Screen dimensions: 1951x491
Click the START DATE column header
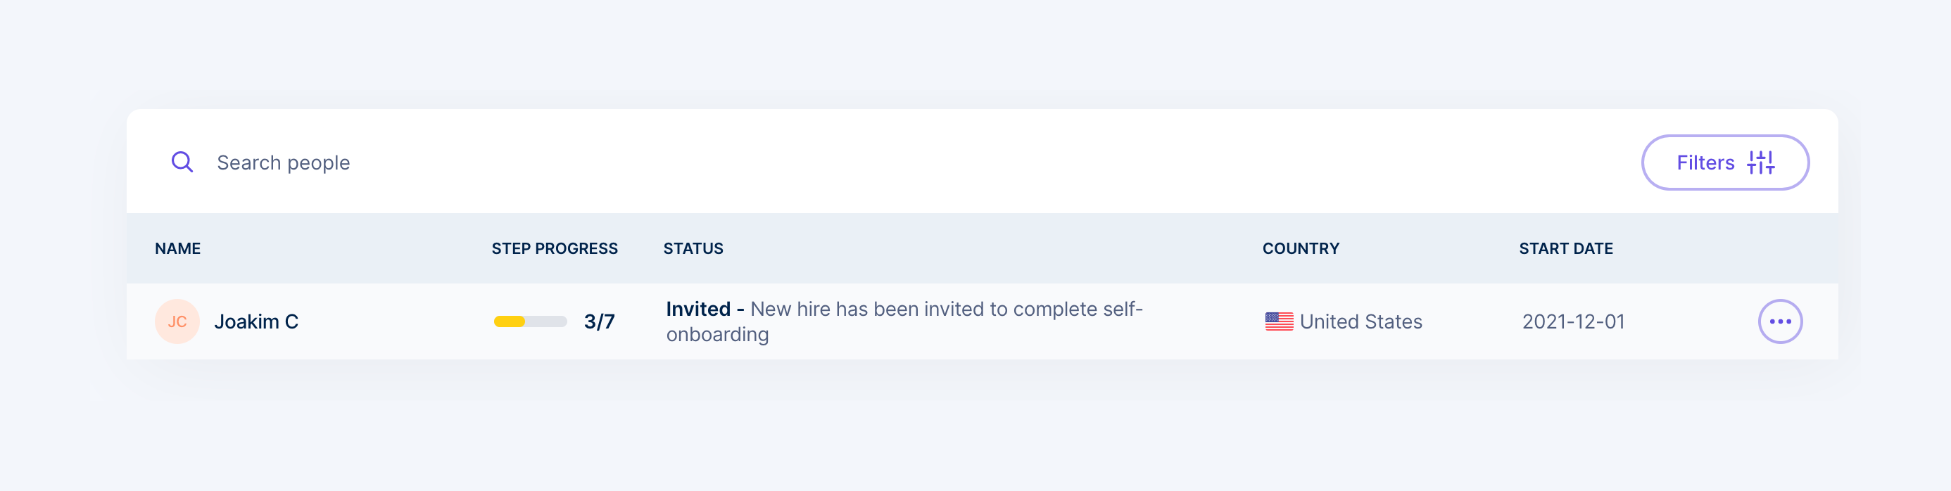tap(1565, 249)
